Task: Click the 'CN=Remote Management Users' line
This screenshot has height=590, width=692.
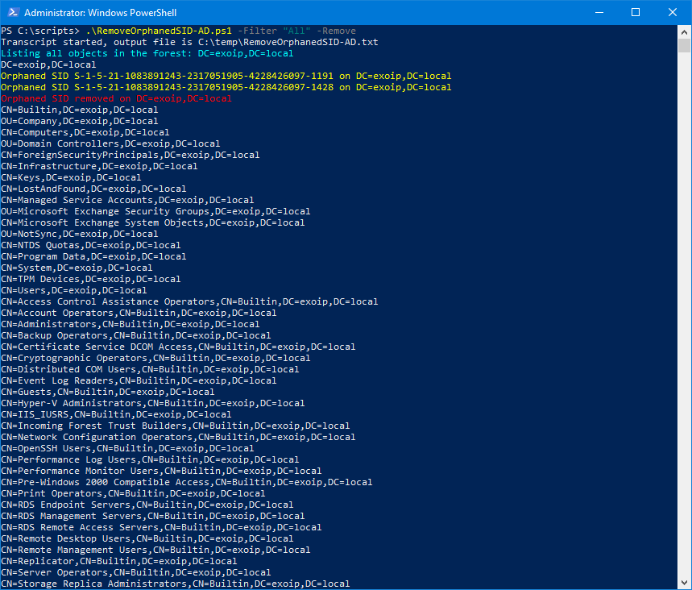Action: point(155,550)
